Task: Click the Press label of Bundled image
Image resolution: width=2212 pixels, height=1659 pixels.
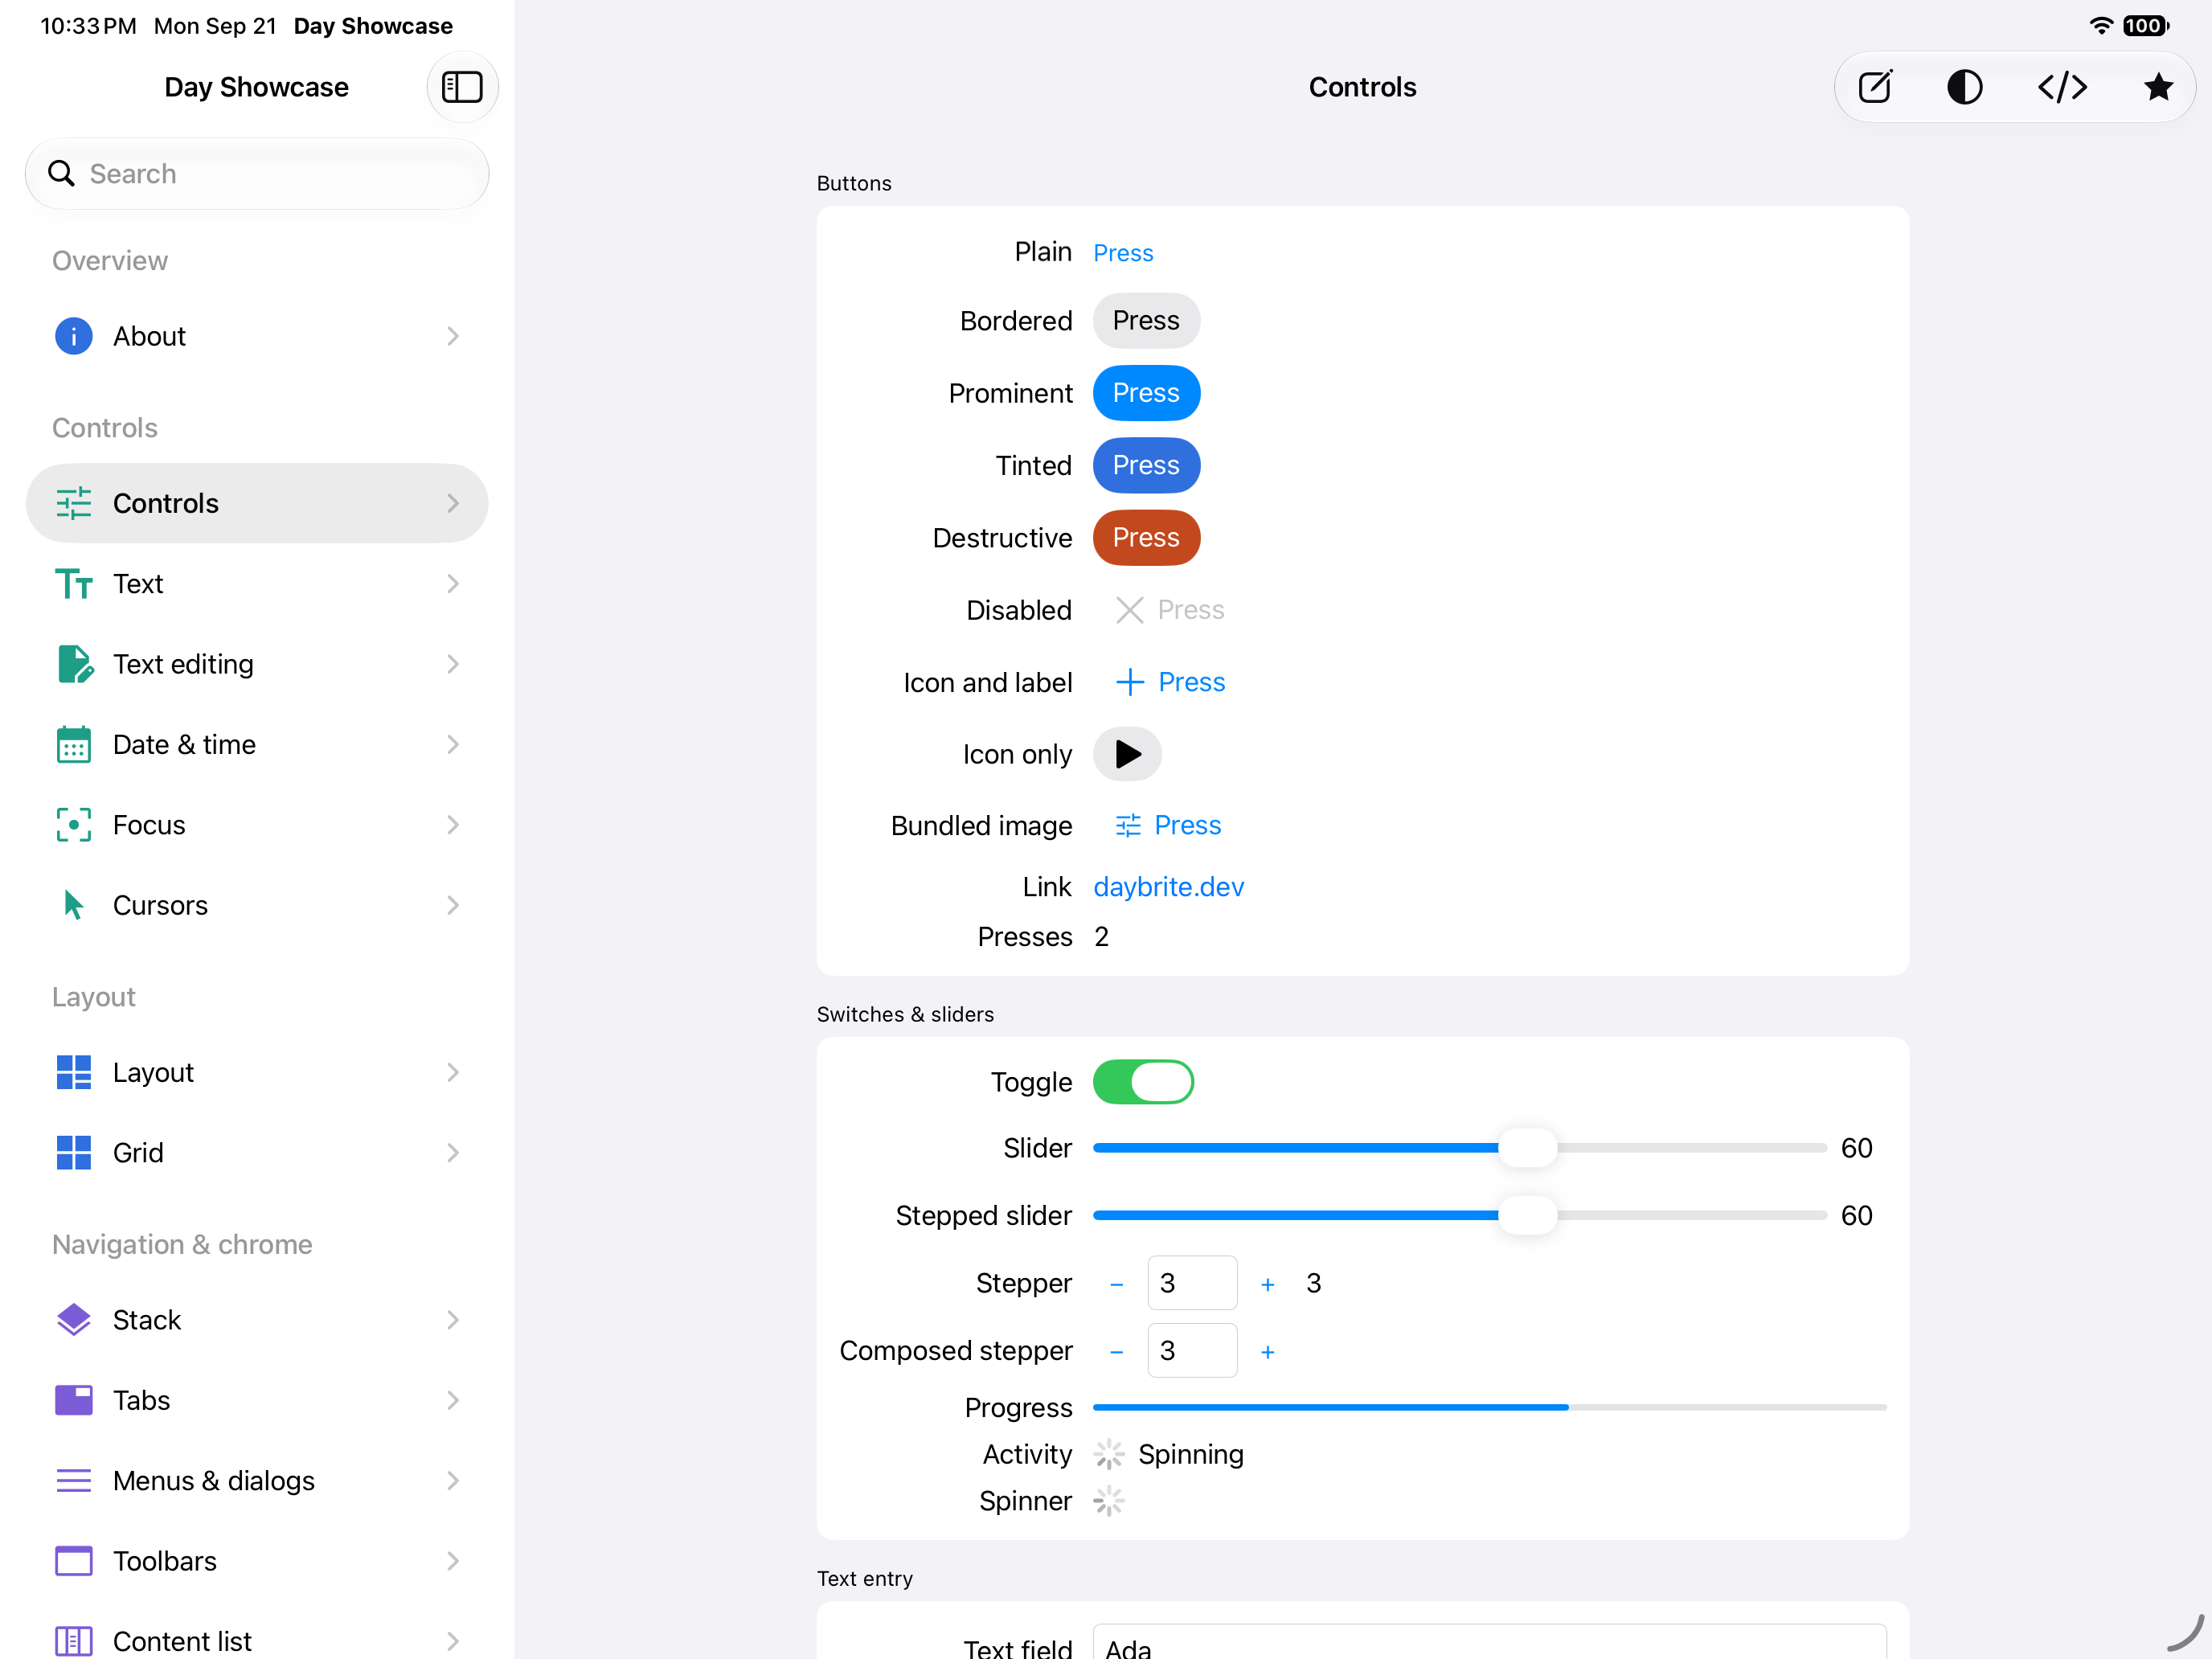Action: [1188, 825]
